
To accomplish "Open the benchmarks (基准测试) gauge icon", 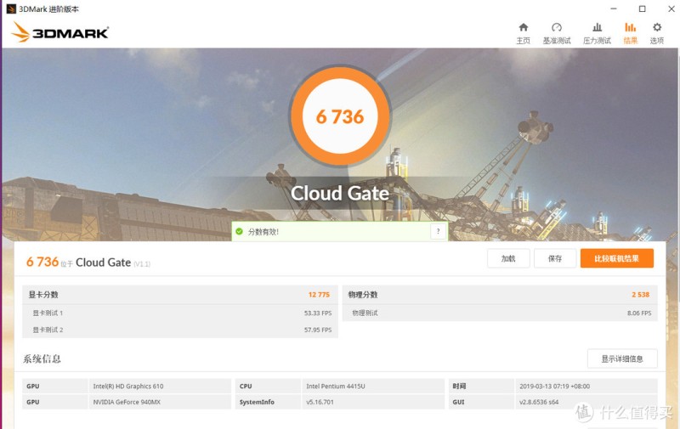I will [557, 28].
